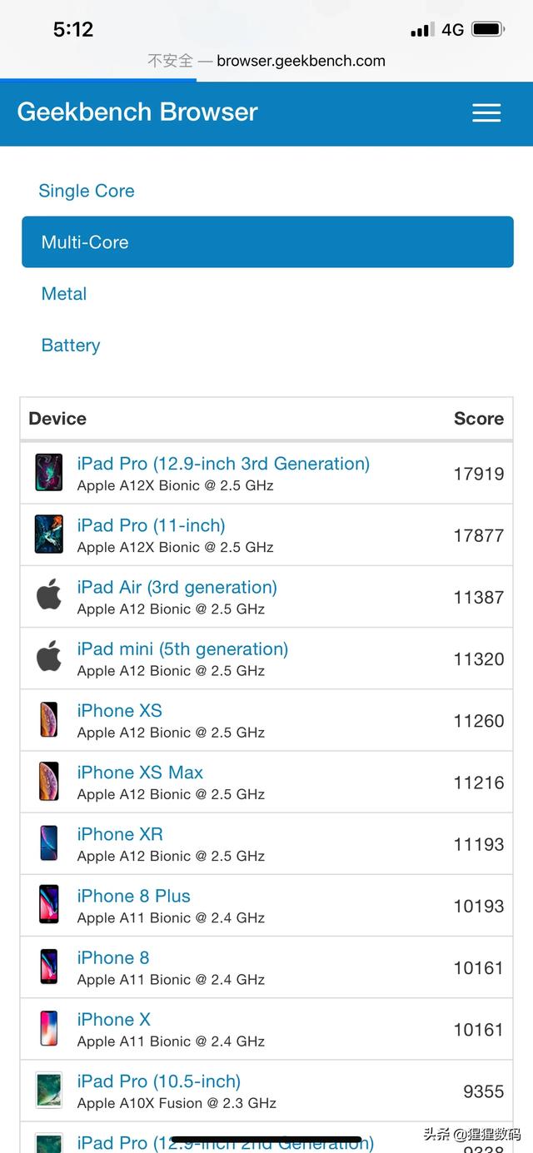Tap the battery status icon

point(488,29)
